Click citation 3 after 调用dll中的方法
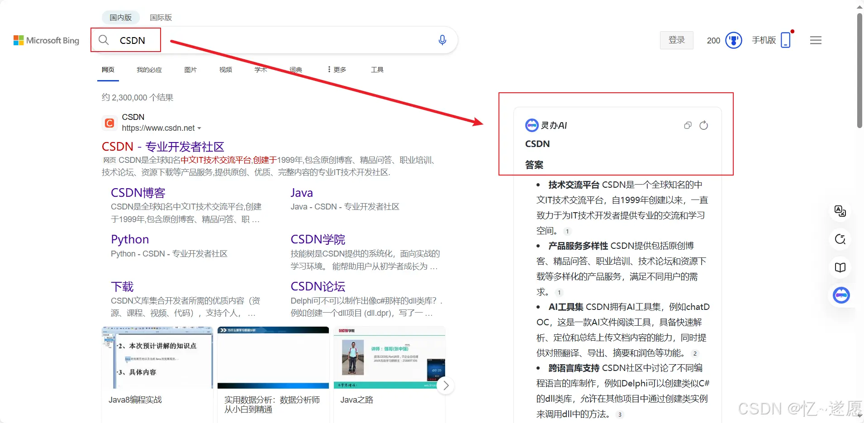This screenshot has width=864, height=423. (620, 414)
